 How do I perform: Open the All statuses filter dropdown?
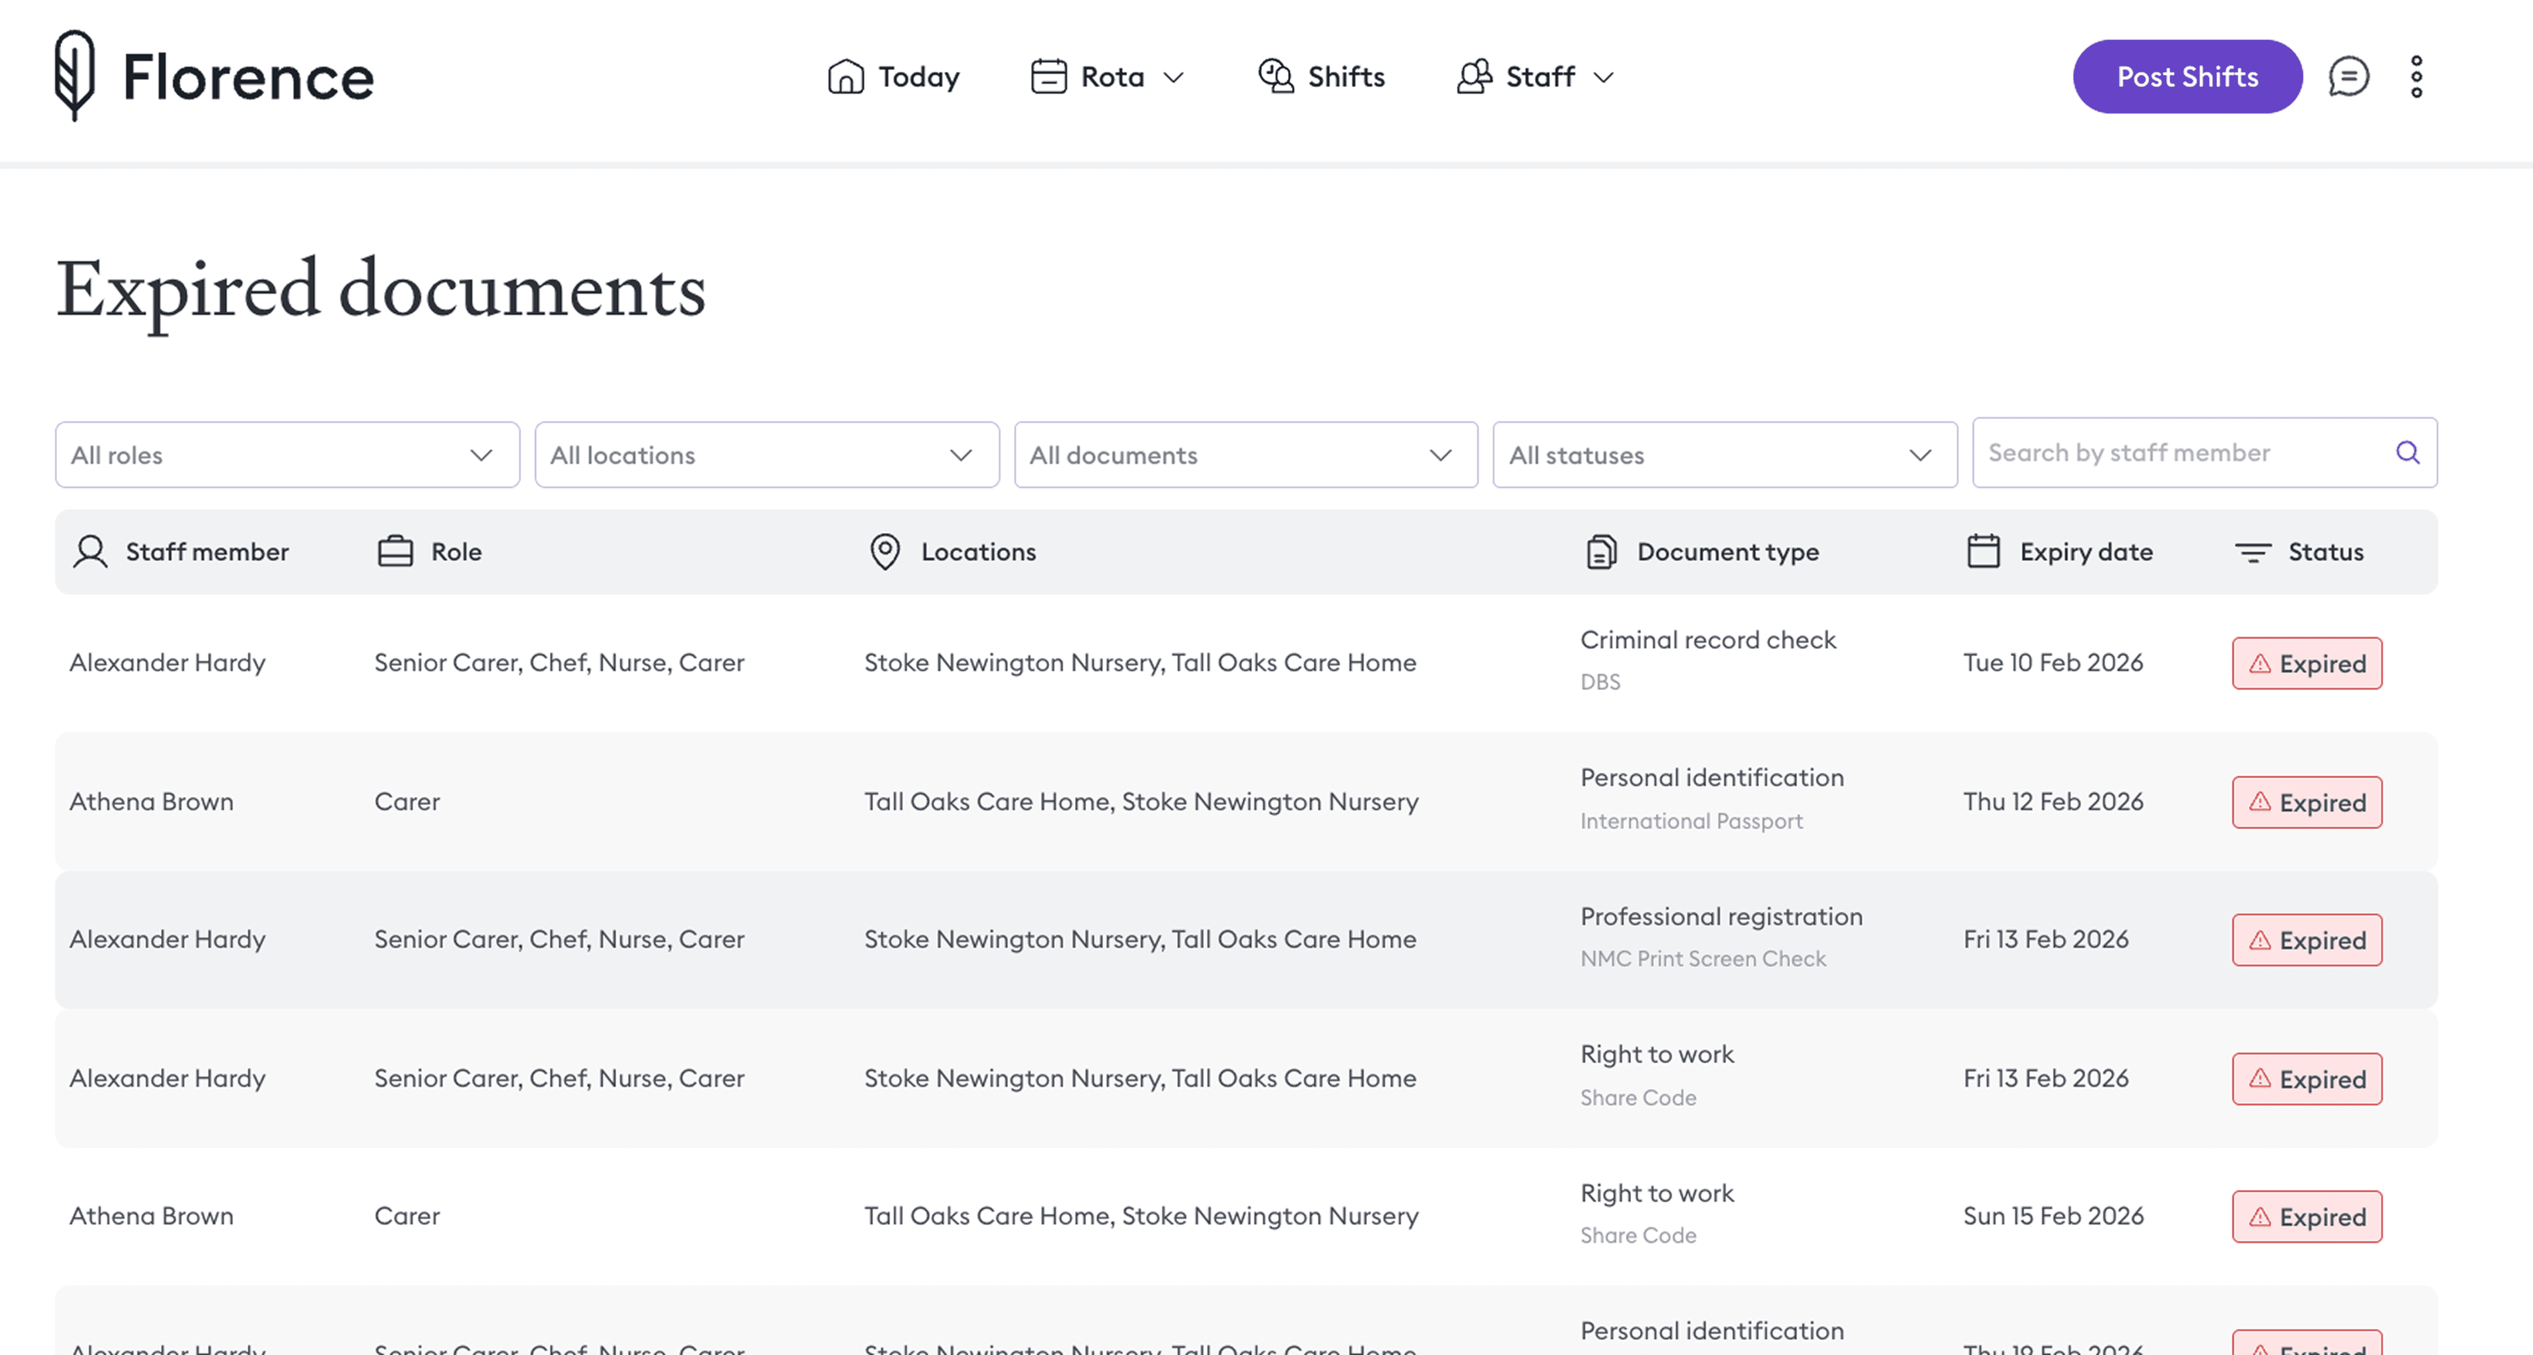pyautogui.click(x=1724, y=455)
